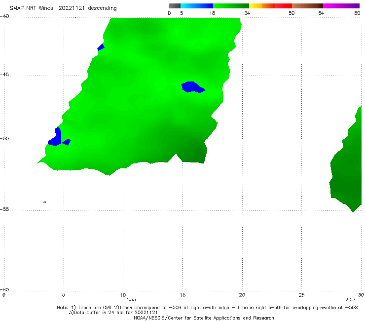Click the longitude axis label '15'

[182, 295]
